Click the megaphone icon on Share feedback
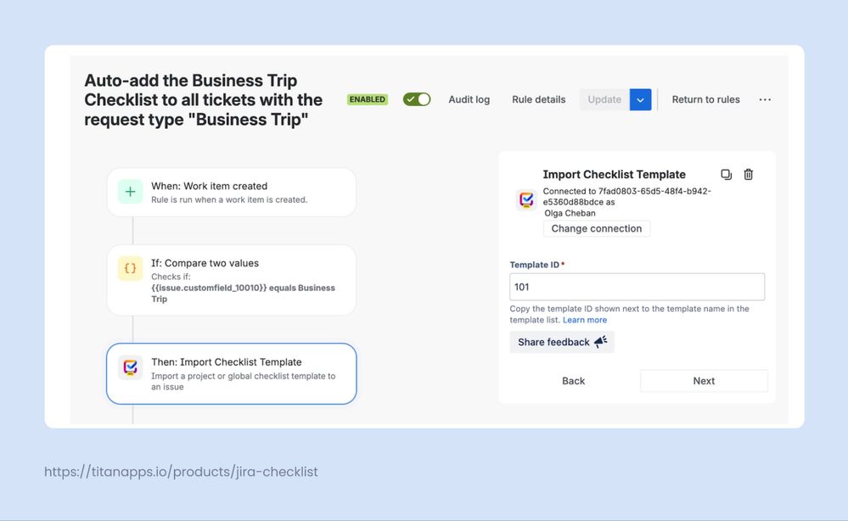 pyautogui.click(x=602, y=339)
